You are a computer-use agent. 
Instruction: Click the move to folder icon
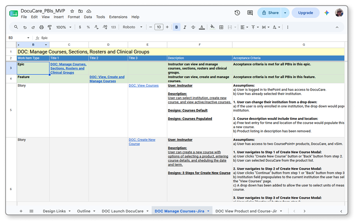click(x=81, y=11)
